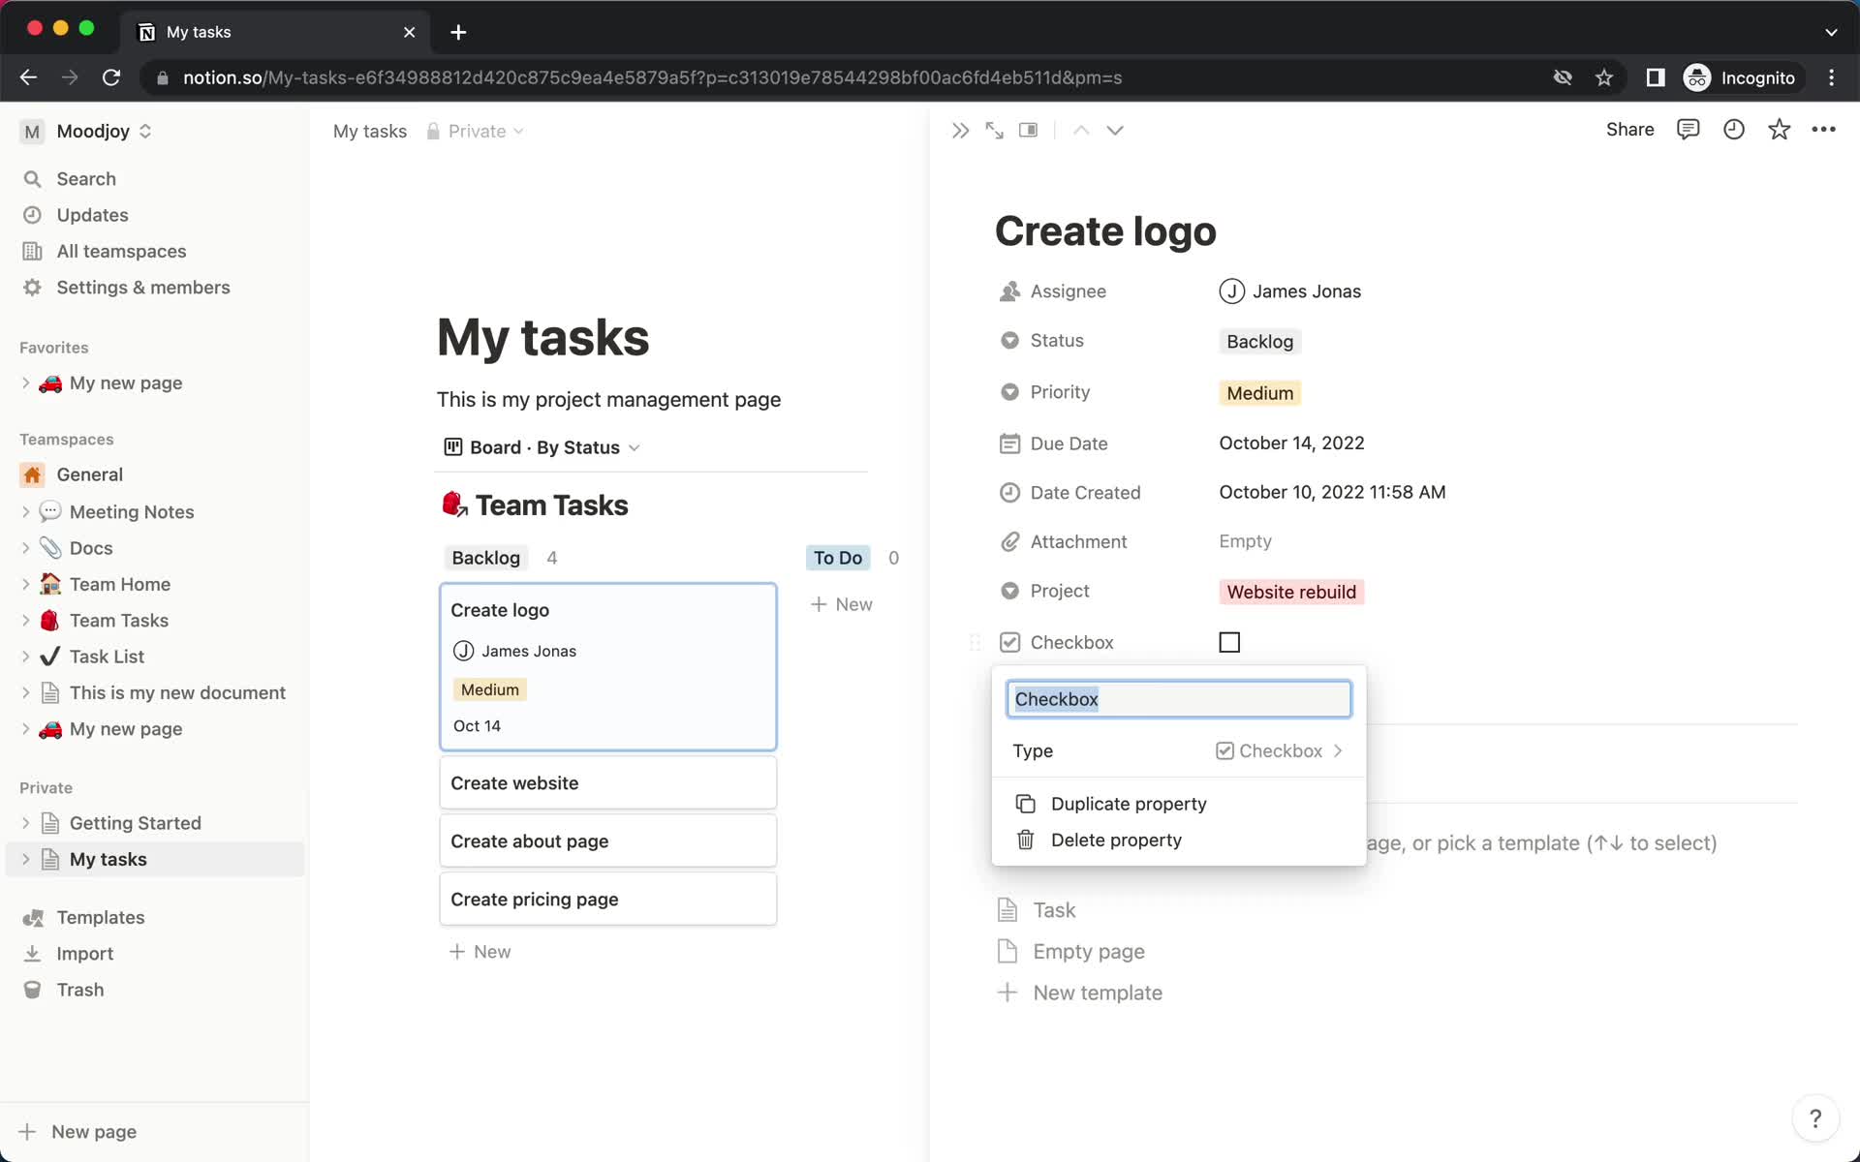This screenshot has height=1162, width=1860.
Task: Enable the 'To Do' column checkbox
Action: [x=1230, y=643]
